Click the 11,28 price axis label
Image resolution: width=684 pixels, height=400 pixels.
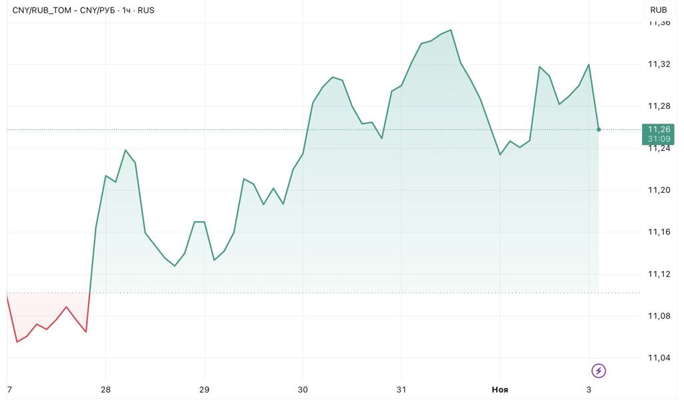click(x=659, y=106)
